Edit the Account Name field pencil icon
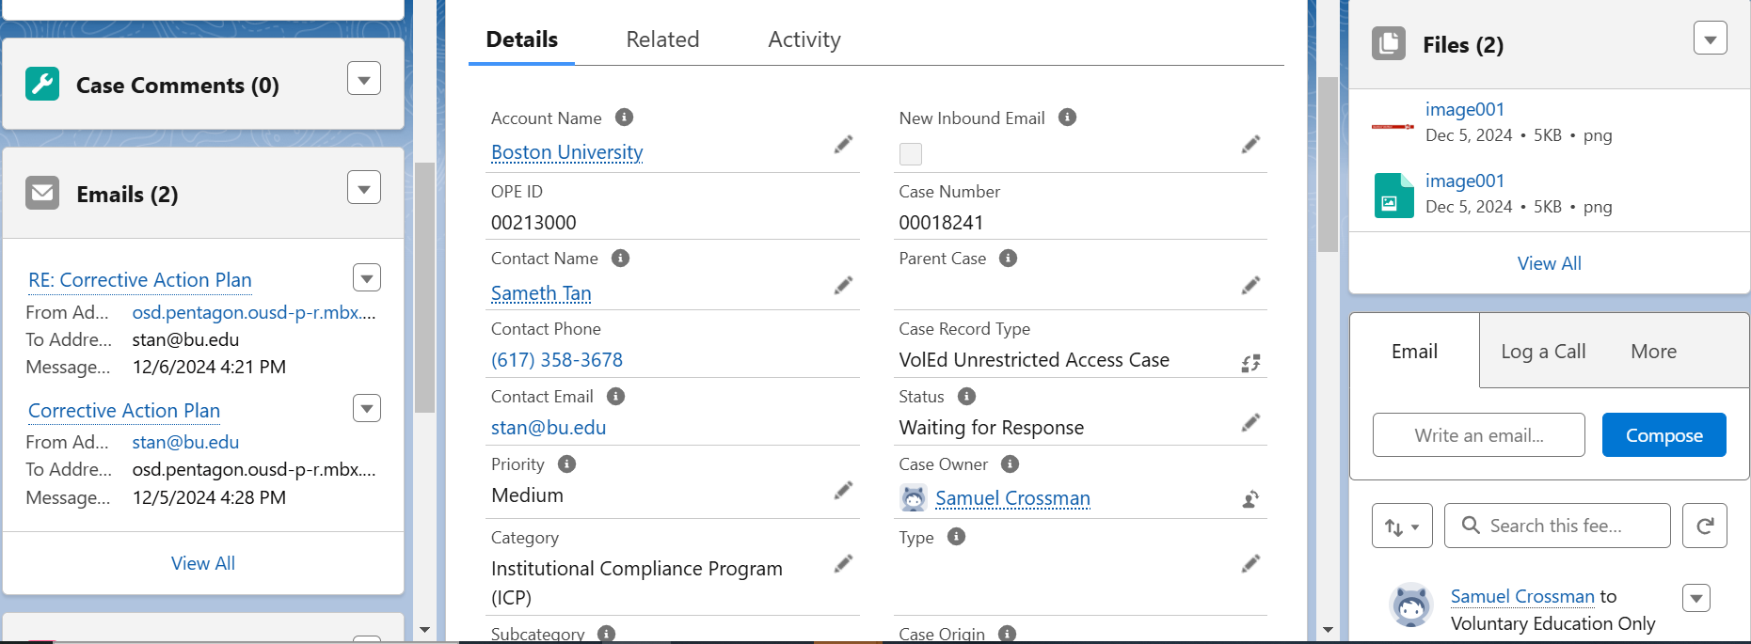 (x=843, y=144)
